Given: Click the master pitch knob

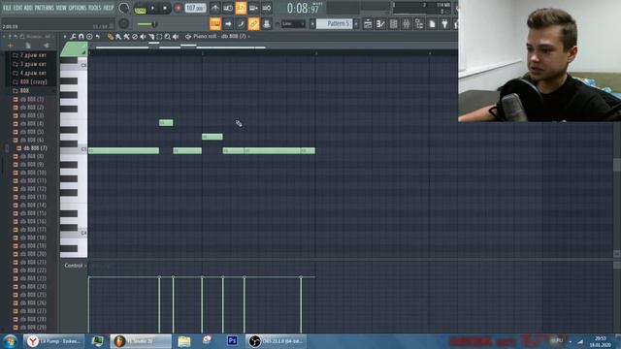Looking at the screenshot, I should [123, 23].
